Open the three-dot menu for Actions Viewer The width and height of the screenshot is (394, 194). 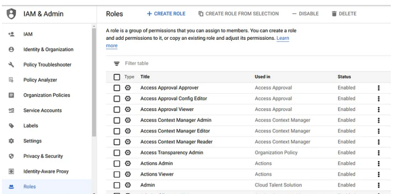pos(378,174)
